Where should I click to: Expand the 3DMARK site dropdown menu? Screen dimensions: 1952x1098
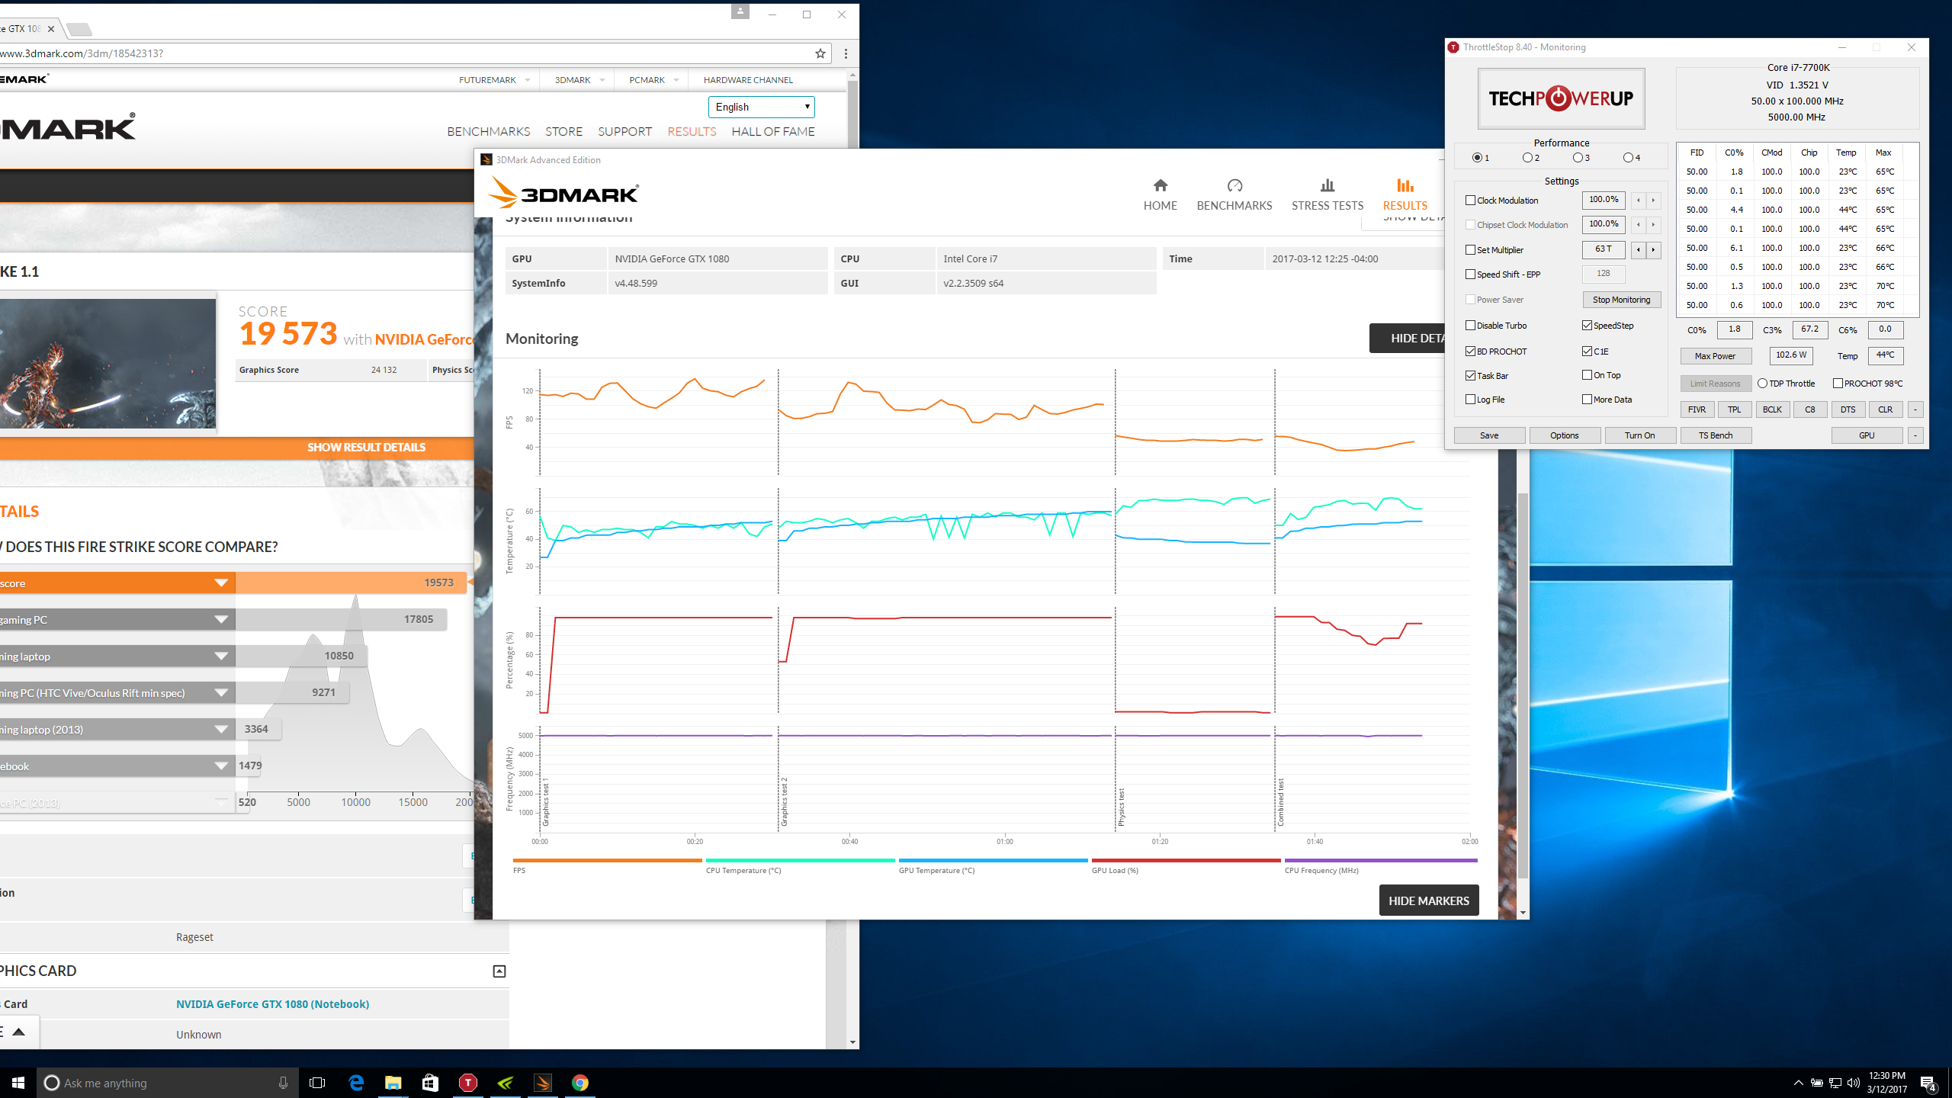coord(602,80)
